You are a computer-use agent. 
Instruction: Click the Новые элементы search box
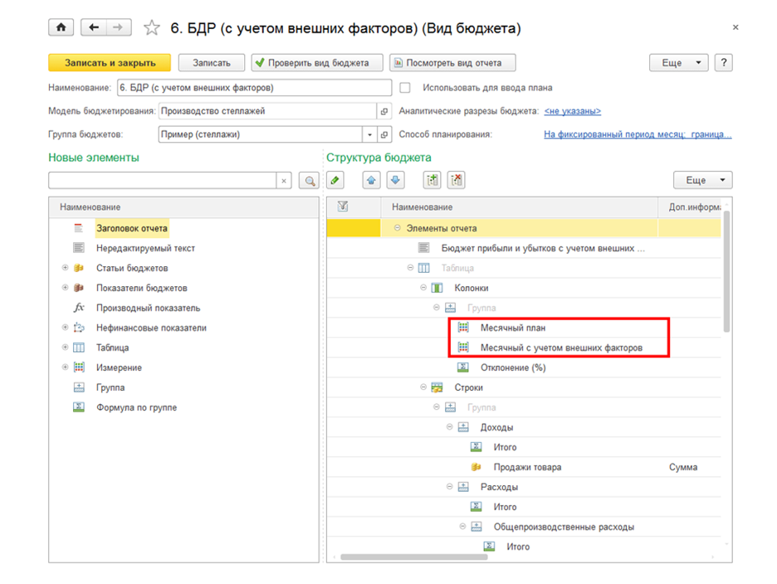point(162,181)
